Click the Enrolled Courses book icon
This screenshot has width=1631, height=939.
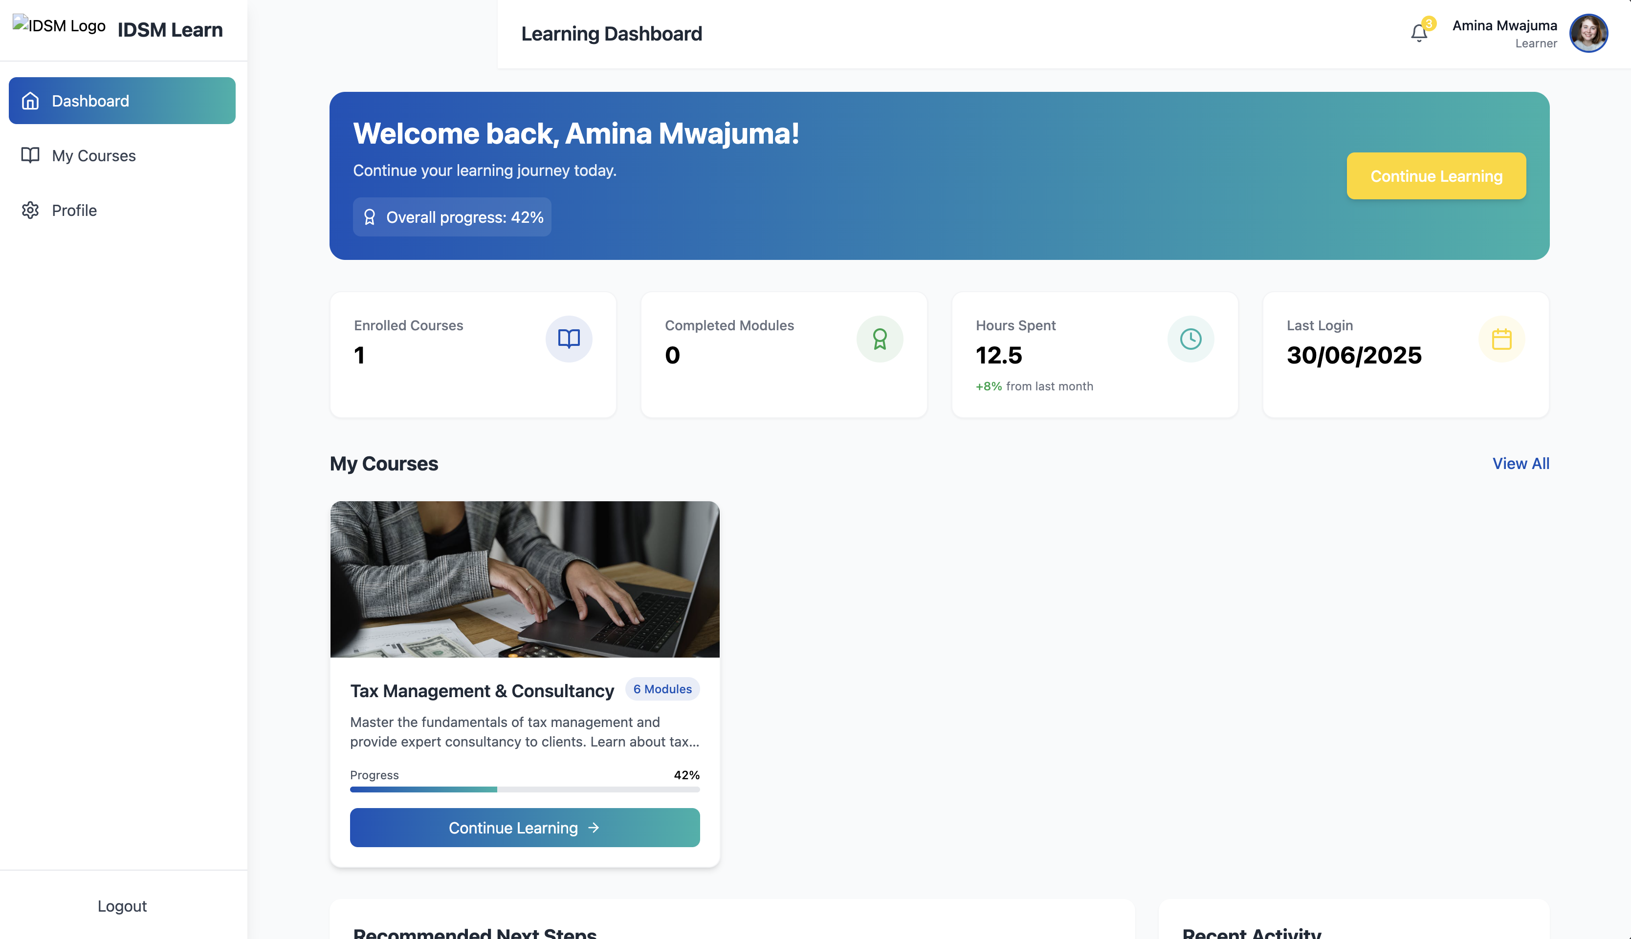tap(569, 339)
